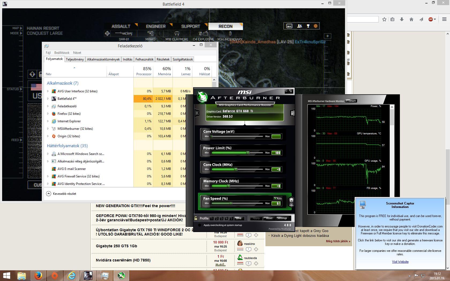Click the Afterburner info 'i' side button
450x281 pixels.
(x=292, y=113)
